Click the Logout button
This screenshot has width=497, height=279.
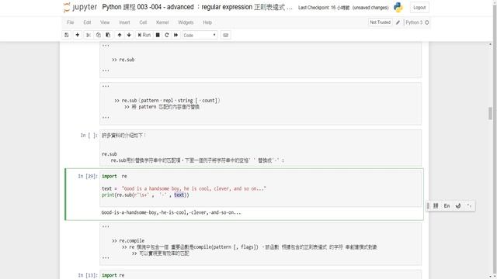(x=419, y=8)
